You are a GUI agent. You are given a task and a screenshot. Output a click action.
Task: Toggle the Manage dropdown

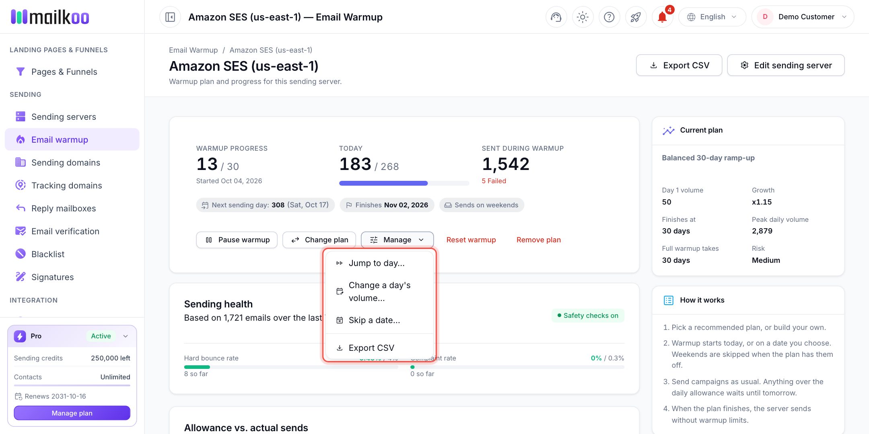pyautogui.click(x=397, y=240)
